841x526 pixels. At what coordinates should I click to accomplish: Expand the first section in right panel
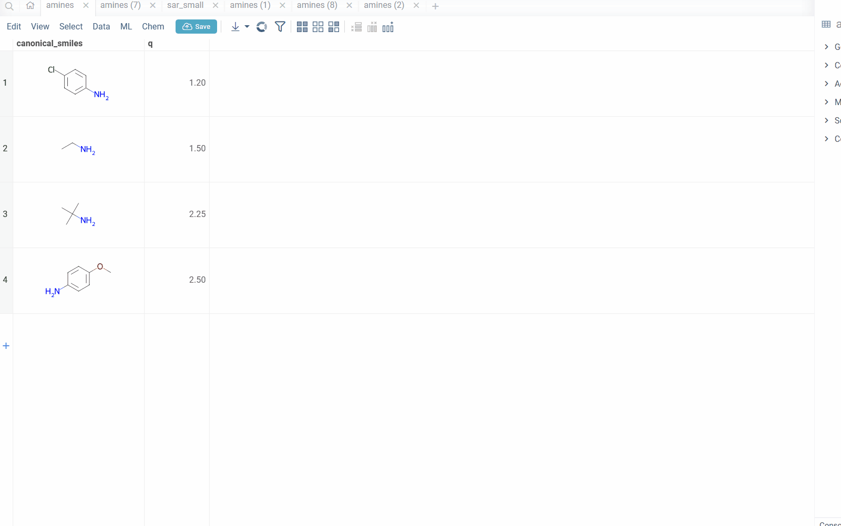click(826, 47)
